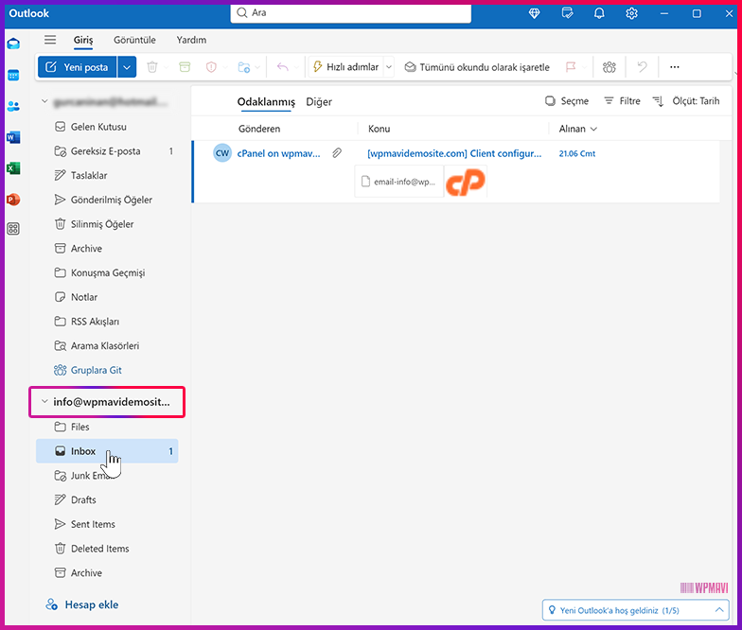Viewport: 742px width, 630px height.
Task: Open People contacts in left rail
Action: click(x=13, y=106)
